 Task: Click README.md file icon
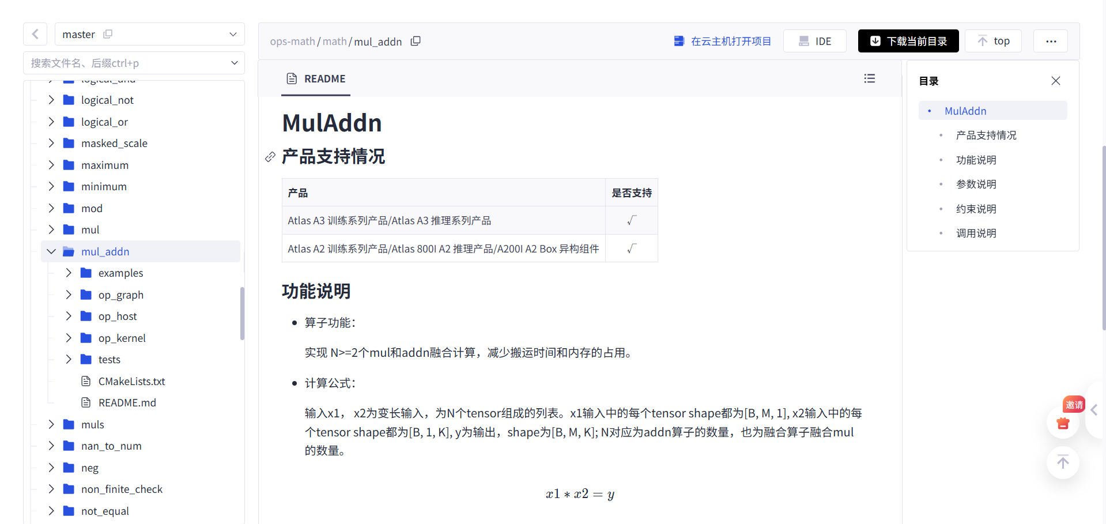[x=86, y=402]
